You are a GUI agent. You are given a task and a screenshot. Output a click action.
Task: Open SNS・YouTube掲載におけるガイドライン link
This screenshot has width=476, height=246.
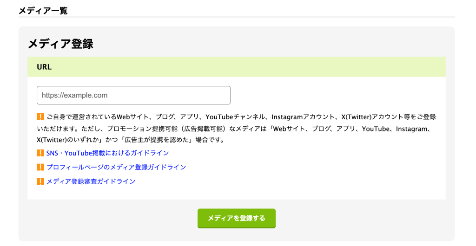click(x=107, y=153)
